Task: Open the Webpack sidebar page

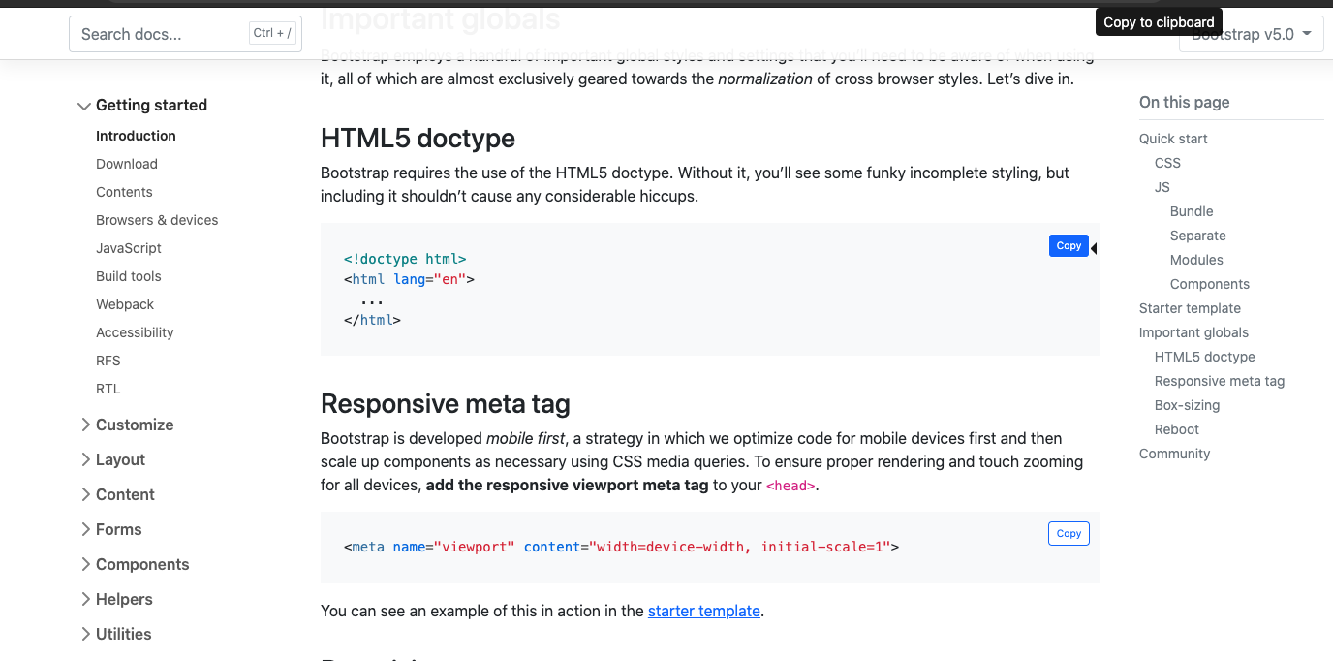Action: click(125, 304)
